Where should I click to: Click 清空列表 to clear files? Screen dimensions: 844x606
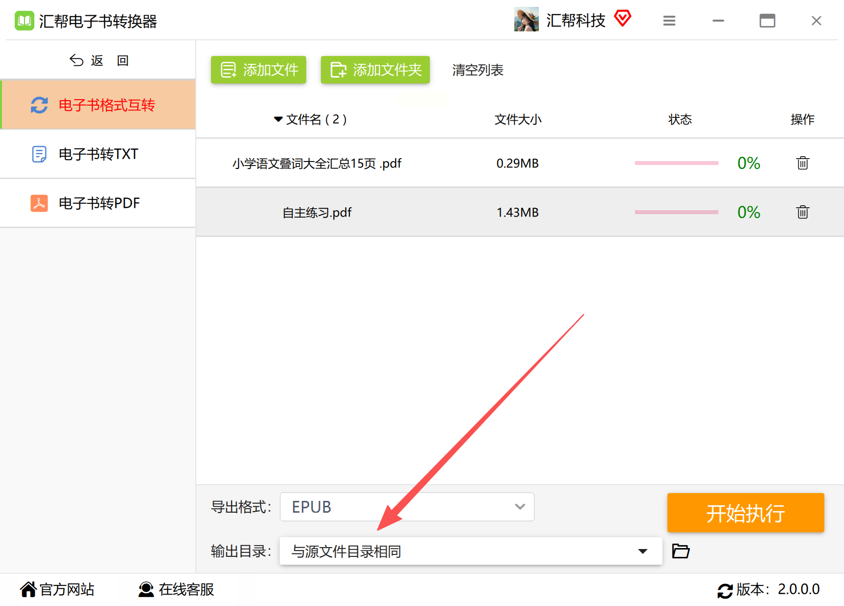click(477, 70)
